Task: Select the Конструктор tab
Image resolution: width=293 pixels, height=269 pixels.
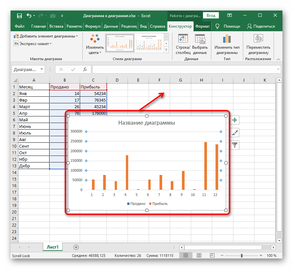Action: tap(180, 26)
